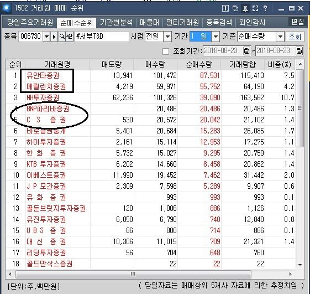Click the numbered '1' window icon
Viewport: 310px width, 294px height.
tap(225, 8)
